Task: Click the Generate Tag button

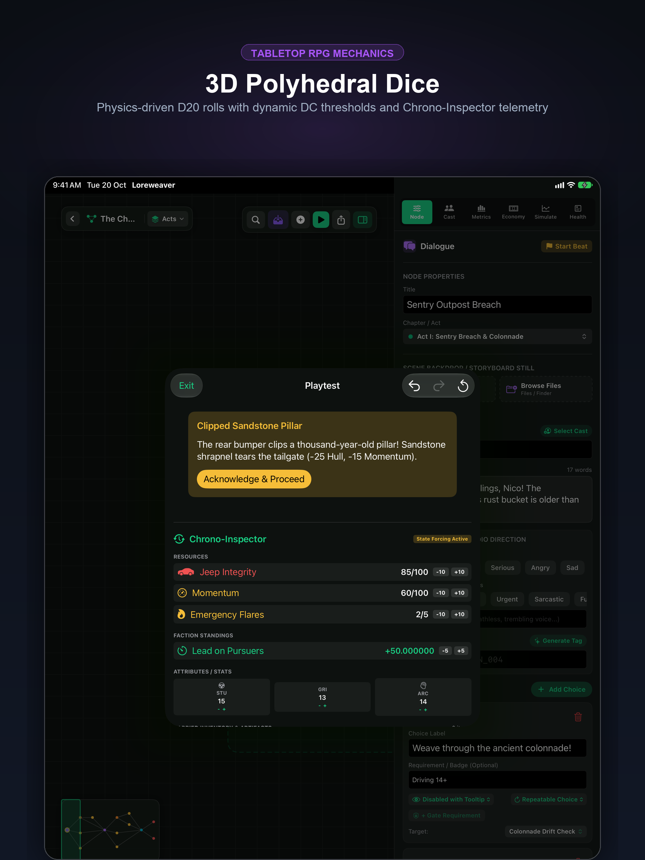Action: (558, 641)
